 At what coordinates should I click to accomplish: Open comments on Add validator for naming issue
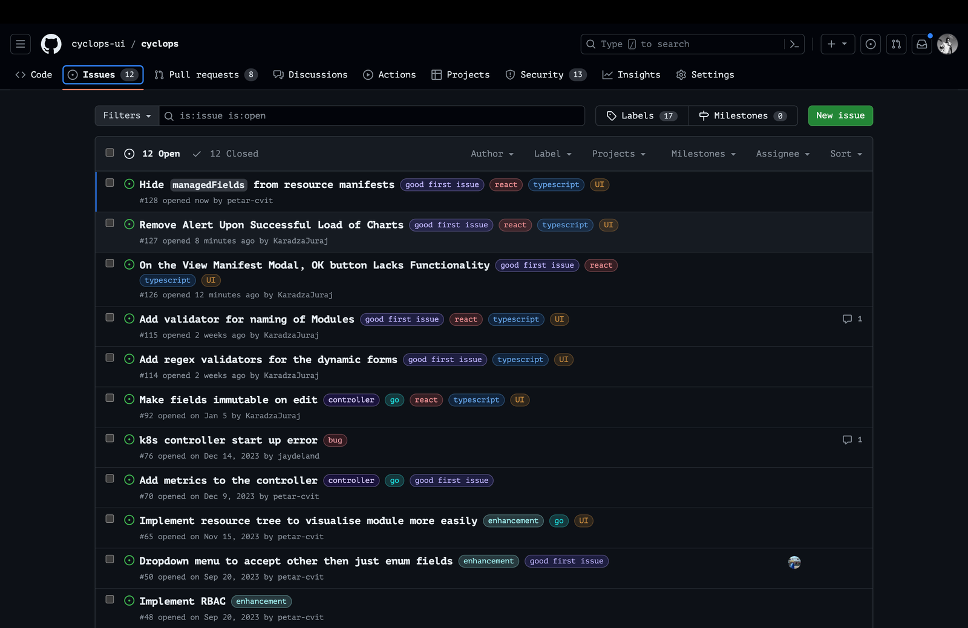pos(852,319)
